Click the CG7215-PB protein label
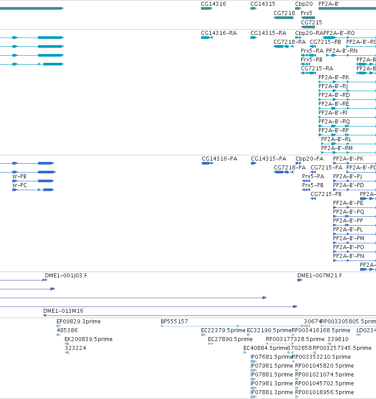The height and width of the screenshot is (399, 376). (326, 194)
